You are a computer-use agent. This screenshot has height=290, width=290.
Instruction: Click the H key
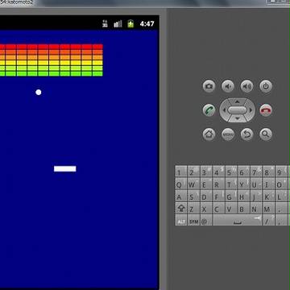tap(243, 196)
